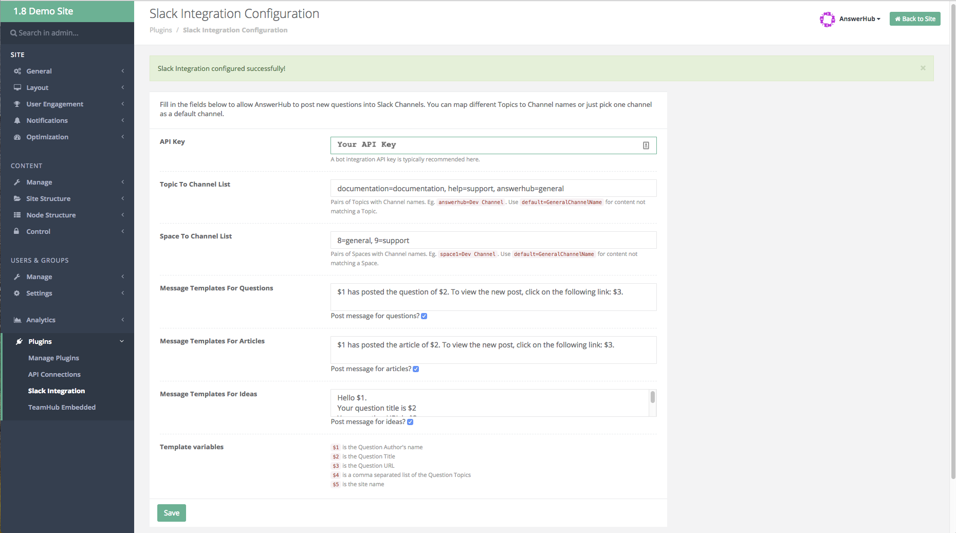Click the Settings gear icon in sidebar
The image size is (956, 533).
point(17,293)
